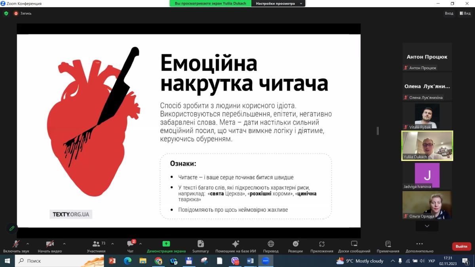Leave the meeting with Выйти button

(x=462, y=246)
